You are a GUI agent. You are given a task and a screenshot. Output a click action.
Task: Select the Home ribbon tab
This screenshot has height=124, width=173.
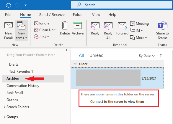click(x=26, y=14)
